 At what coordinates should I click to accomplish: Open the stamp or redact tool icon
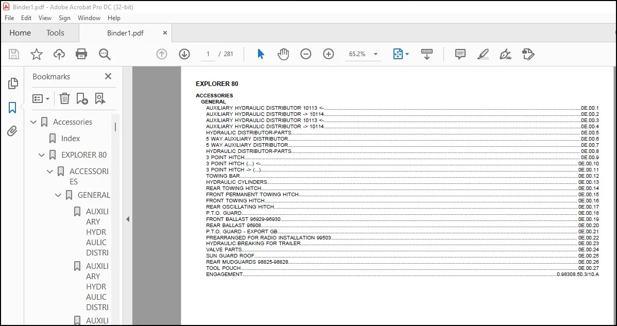tap(528, 54)
